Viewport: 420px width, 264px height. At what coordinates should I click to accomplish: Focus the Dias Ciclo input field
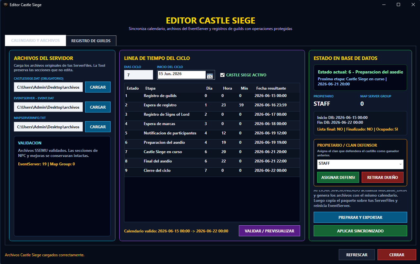tap(139, 75)
